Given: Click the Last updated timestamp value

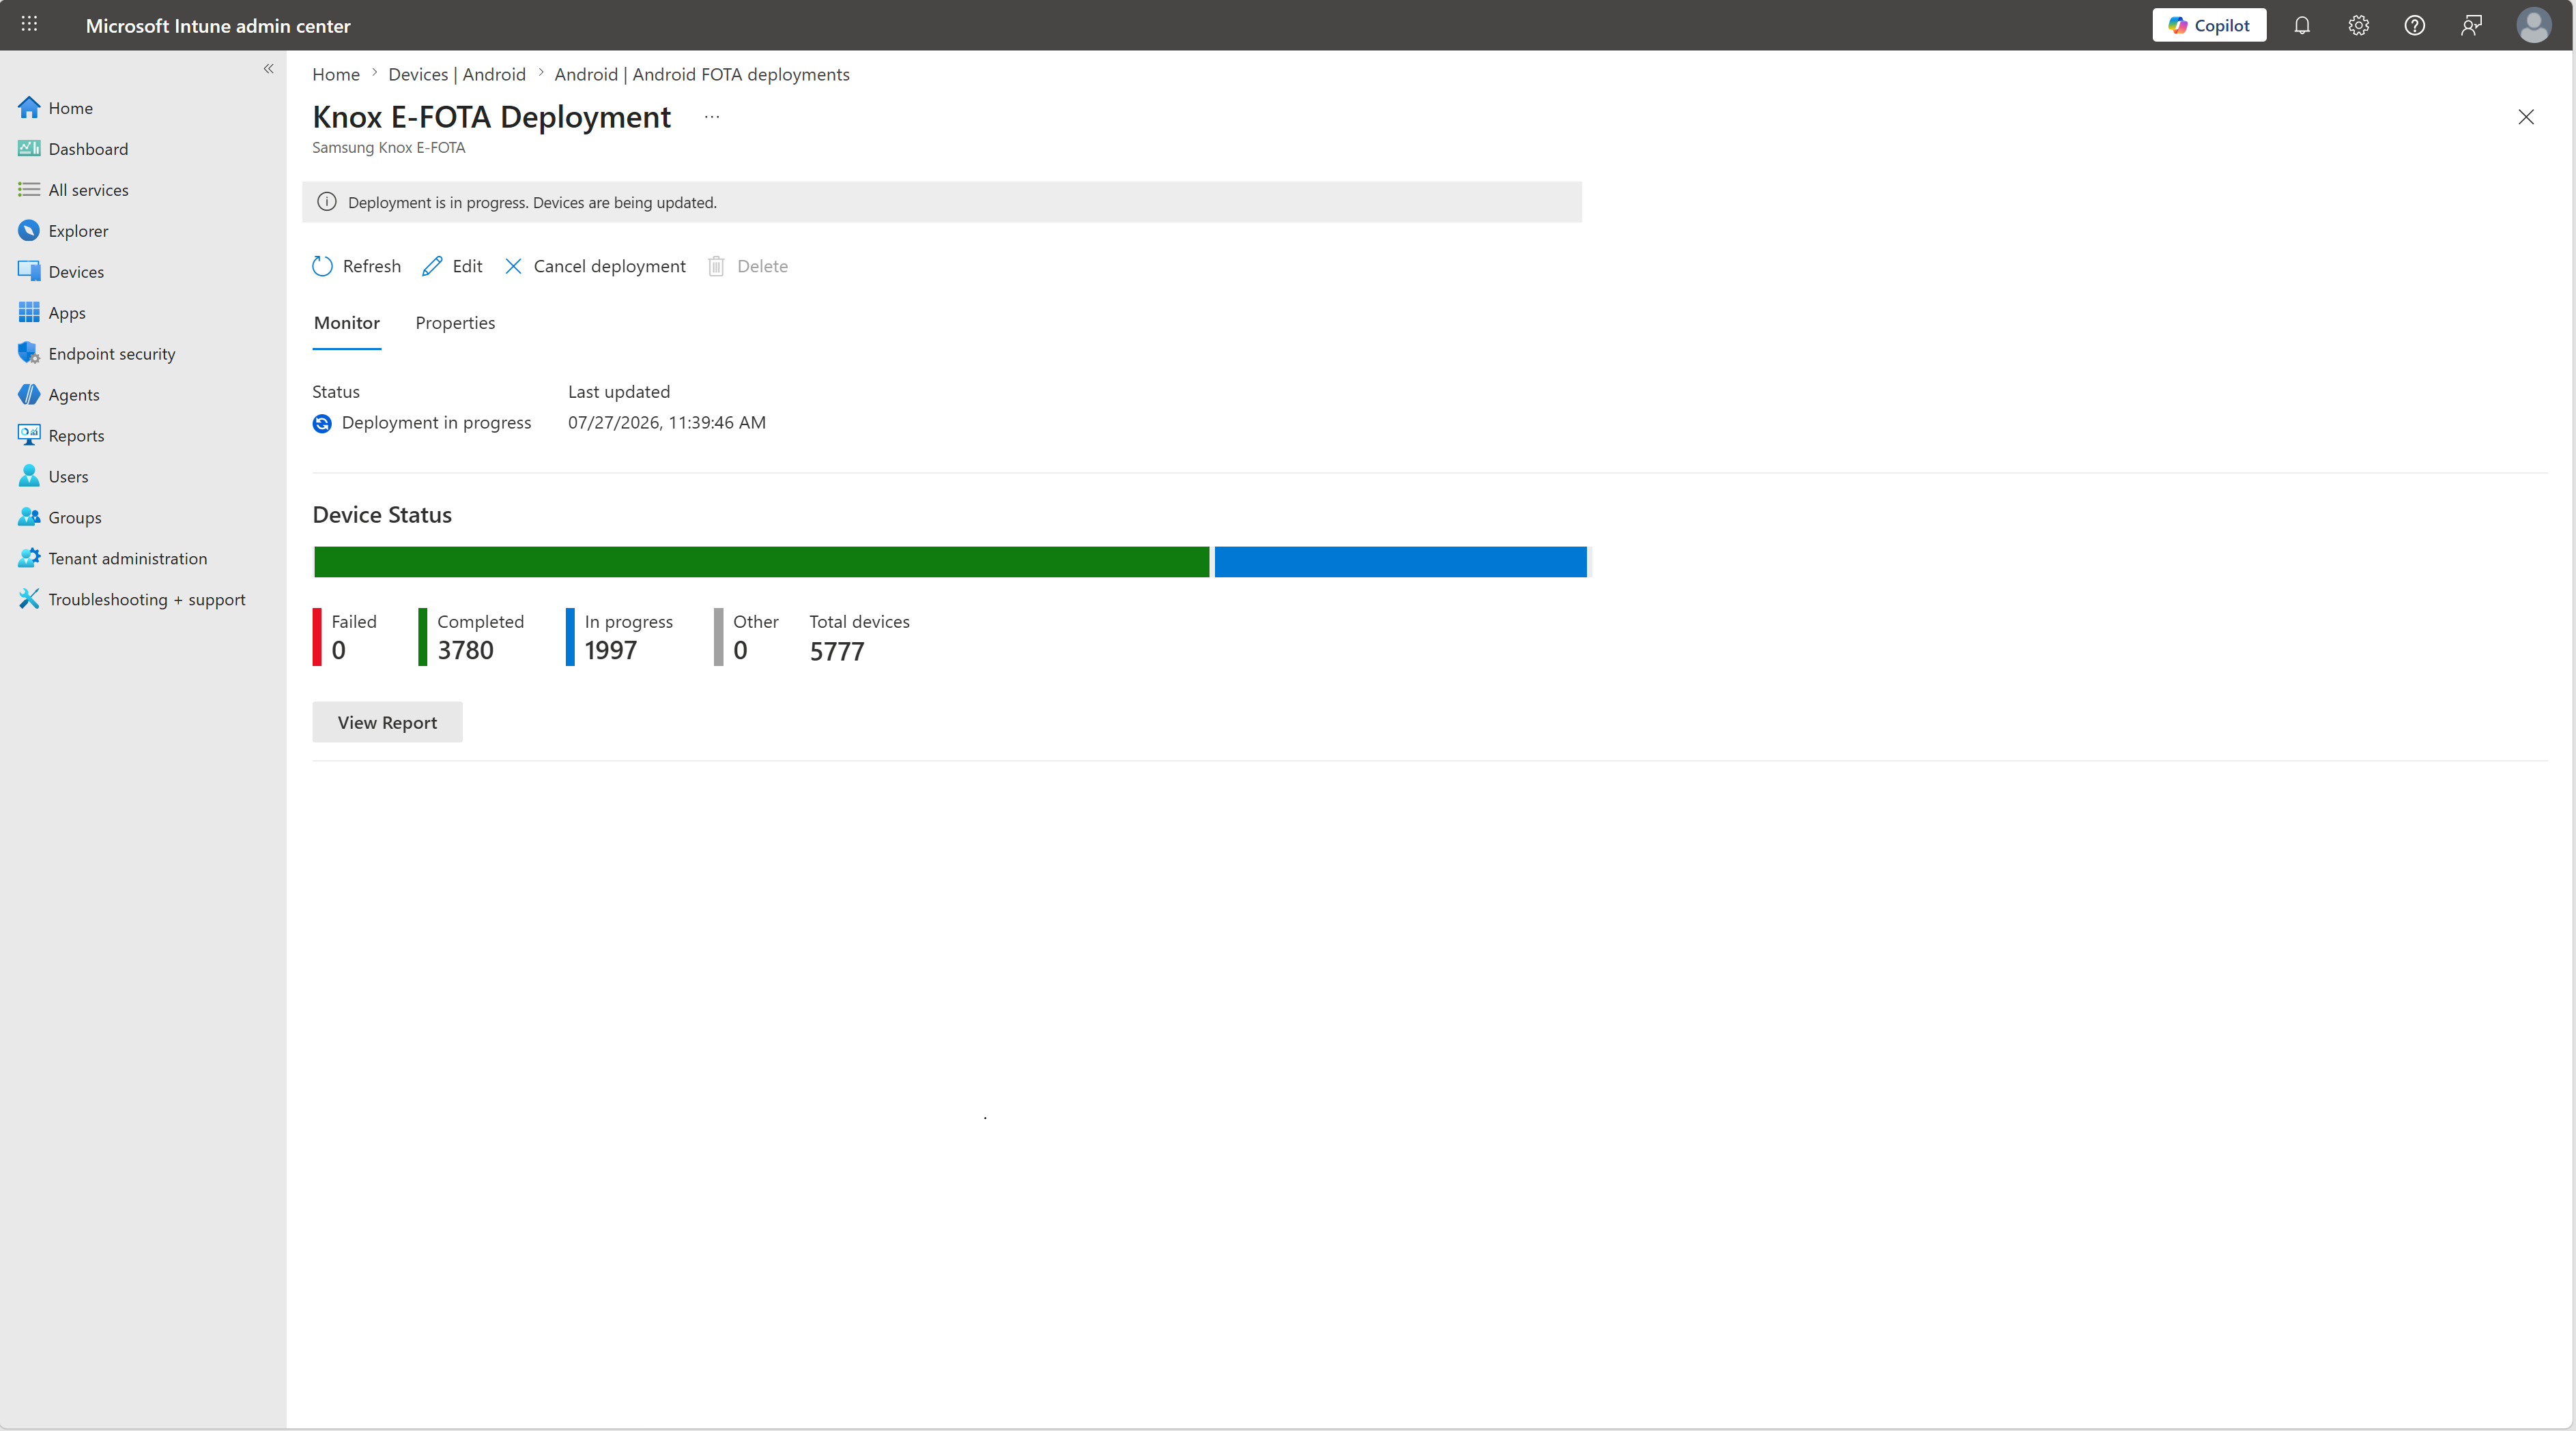Looking at the screenshot, I should point(667,422).
